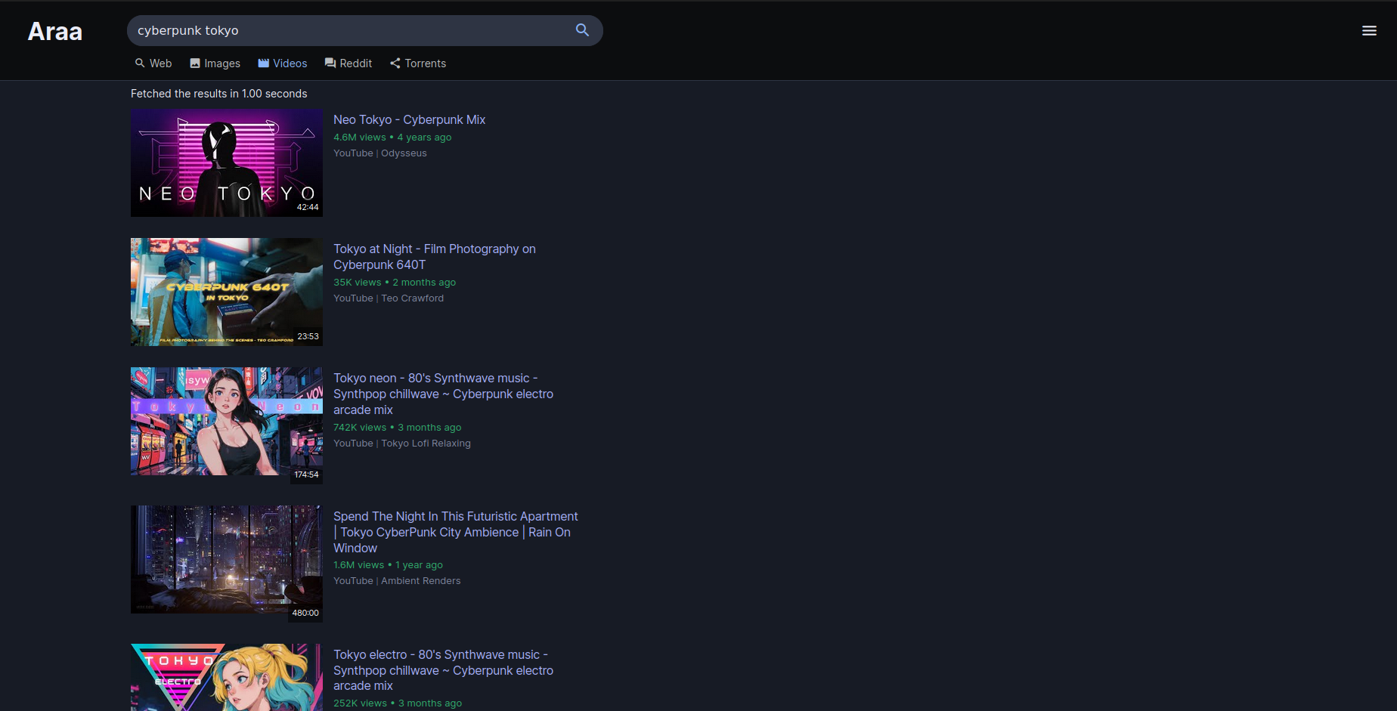Click the 'YouTube | Ambient Renders' source text
This screenshot has width=1397, height=711.
point(397,581)
